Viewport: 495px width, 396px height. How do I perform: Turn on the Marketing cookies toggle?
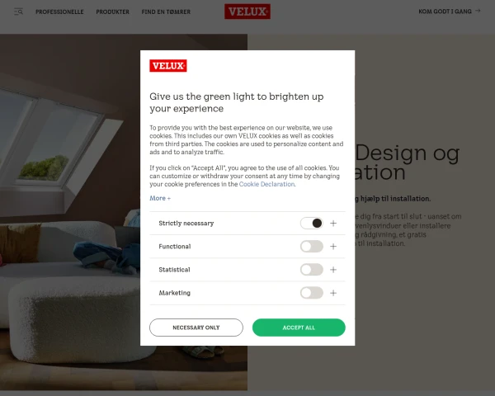pyautogui.click(x=312, y=293)
